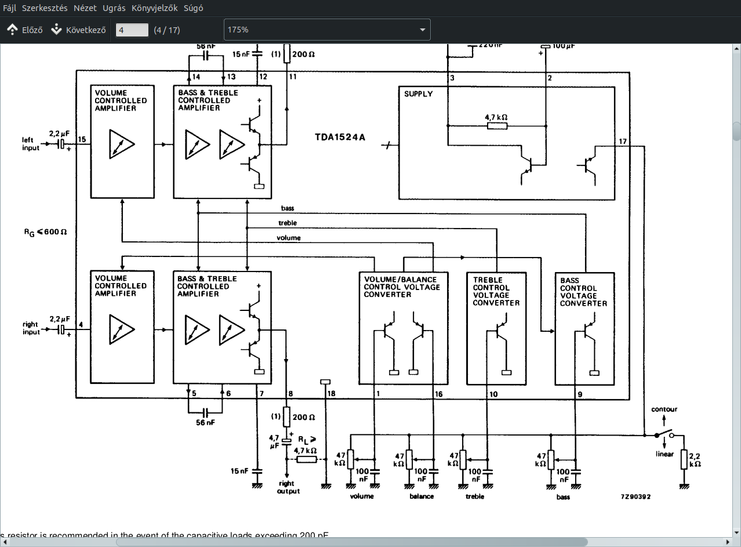Image resolution: width=741 pixels, height=547 pixels.
Task: Click the VOLUME/BALANCE CONTROL VOLTAGE CONVERTER label
Action: coord(402,287)
